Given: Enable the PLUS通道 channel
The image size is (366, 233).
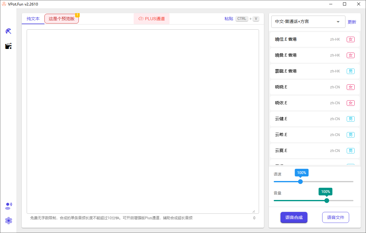Looking at the screenshot, I should 151,19.
